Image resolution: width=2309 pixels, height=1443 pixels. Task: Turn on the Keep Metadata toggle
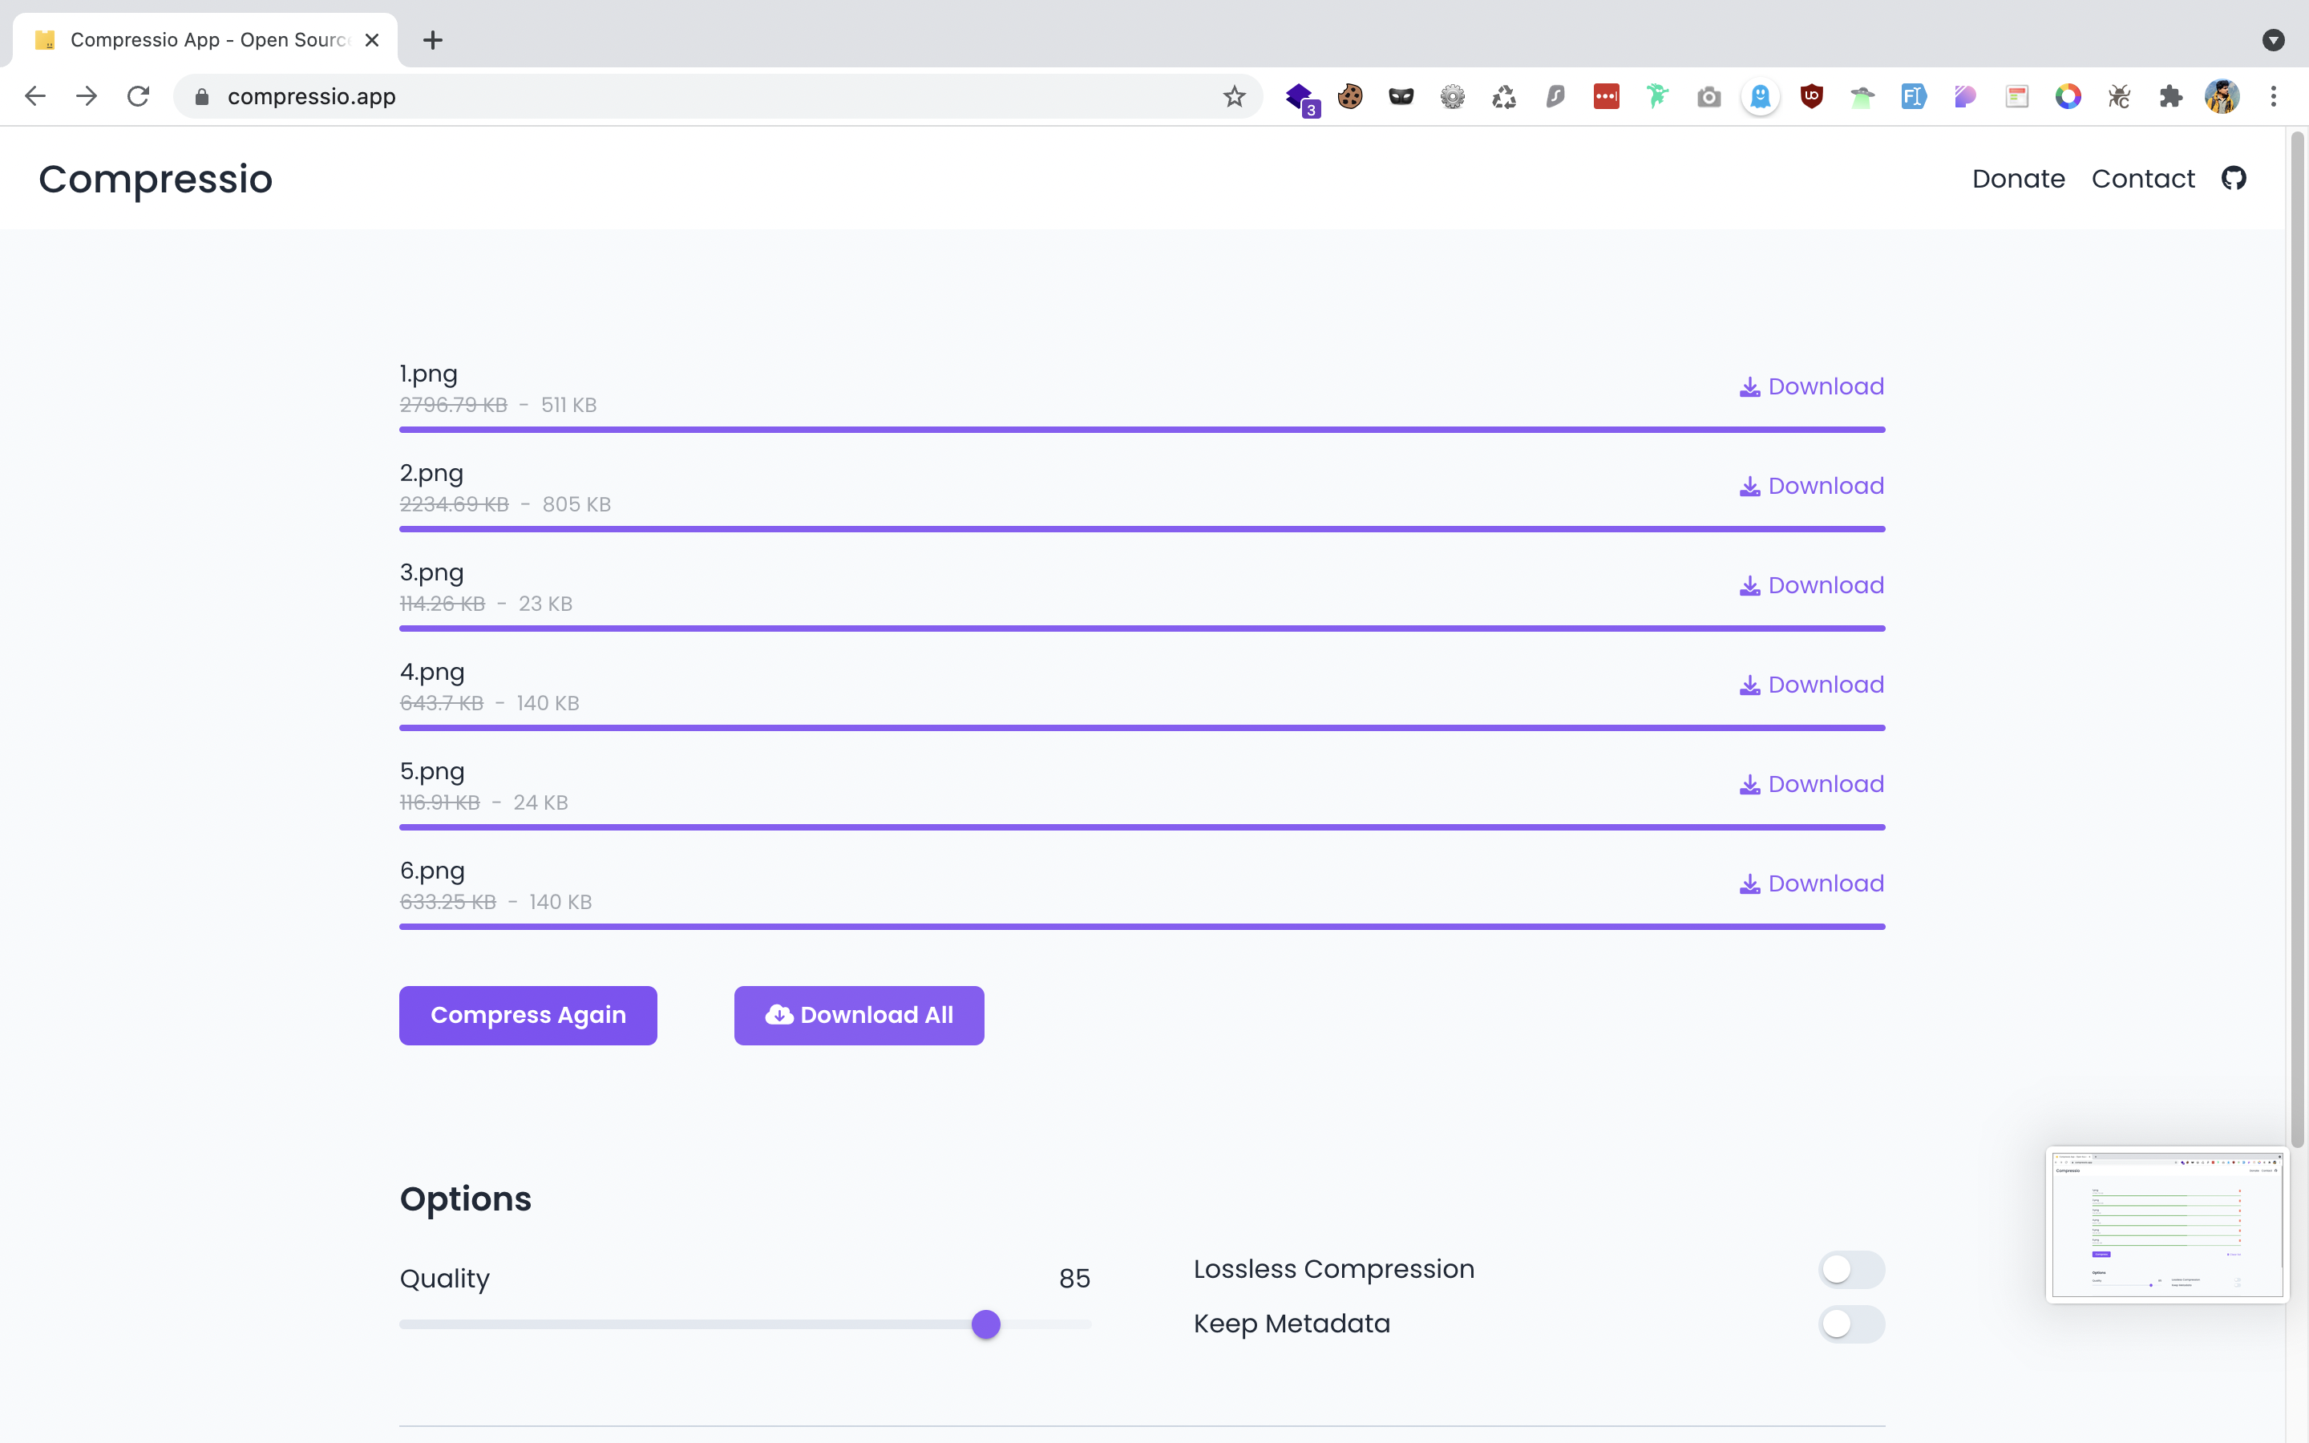(x=1850, y=1324)
